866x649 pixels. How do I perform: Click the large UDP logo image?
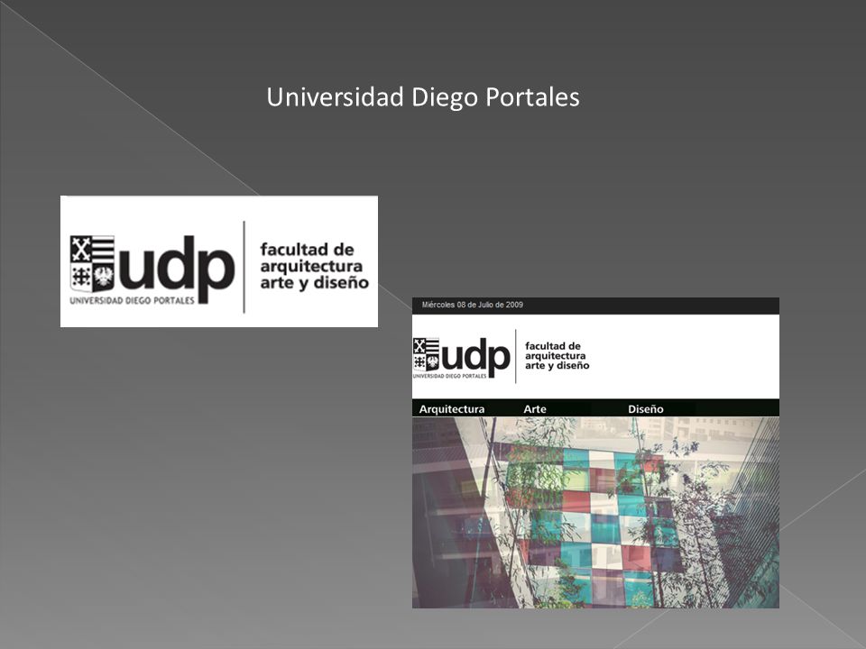218,261
